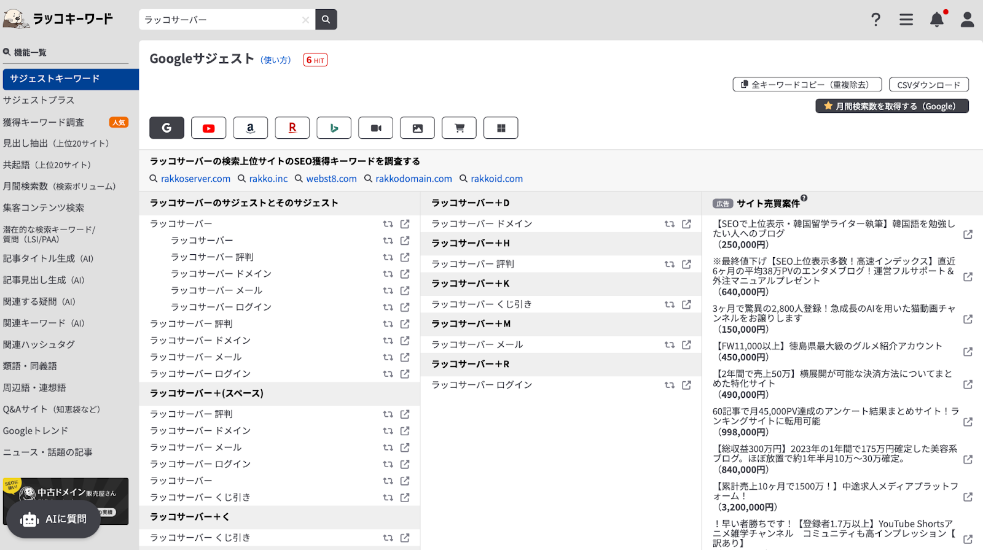This screenshot has width=983, height=550.
Task: Click the AIに質問 chat button
Action: 54,519
